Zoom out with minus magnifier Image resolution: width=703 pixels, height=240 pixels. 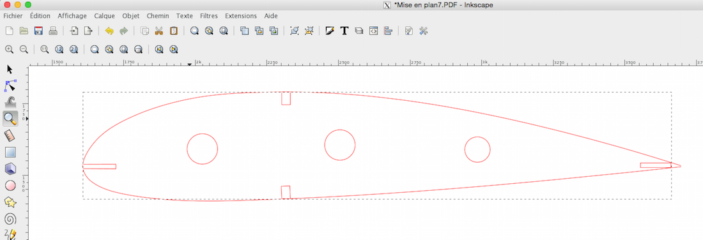(x=24, y=49)
